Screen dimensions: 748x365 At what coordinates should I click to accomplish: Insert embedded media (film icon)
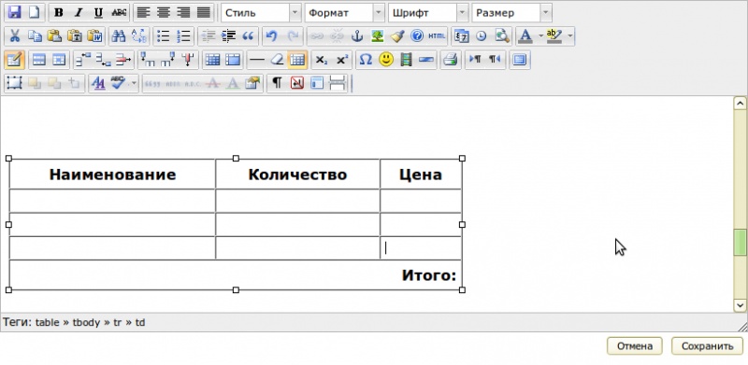click(406, 60)
